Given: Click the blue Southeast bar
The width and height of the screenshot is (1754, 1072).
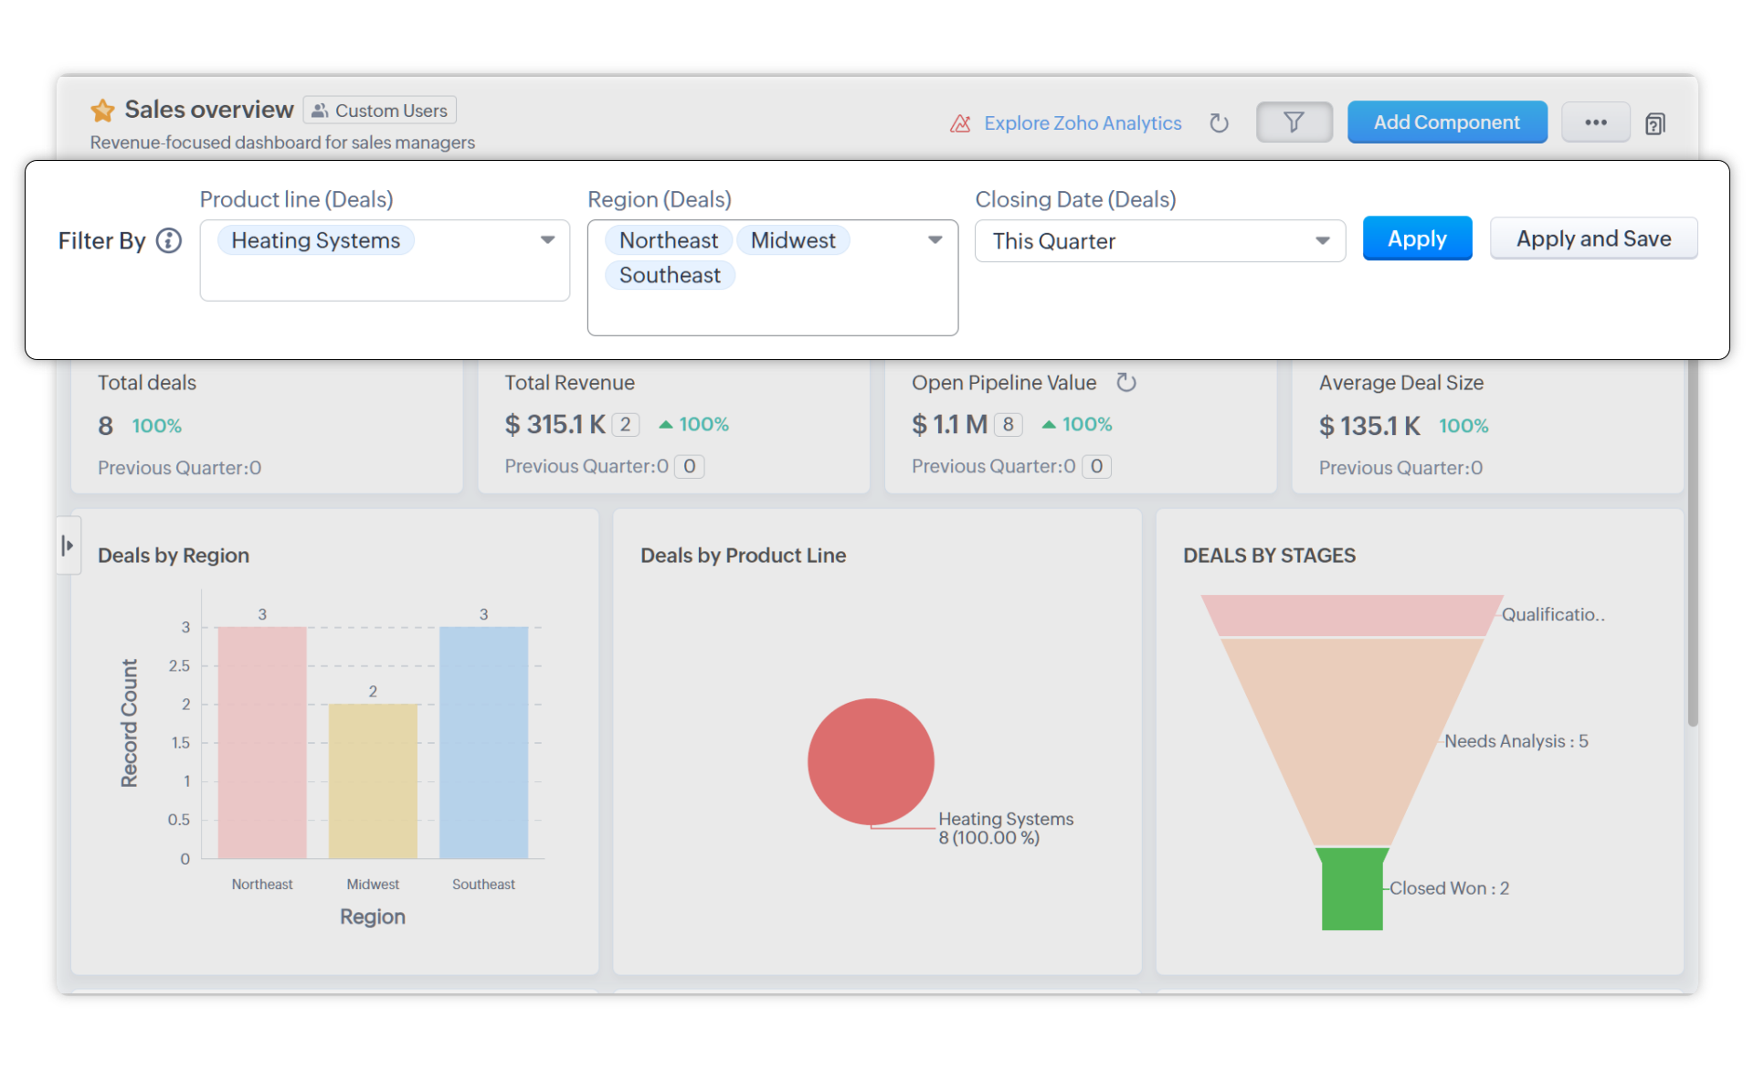Looking at the screenshot, I should tap(483, 742).
